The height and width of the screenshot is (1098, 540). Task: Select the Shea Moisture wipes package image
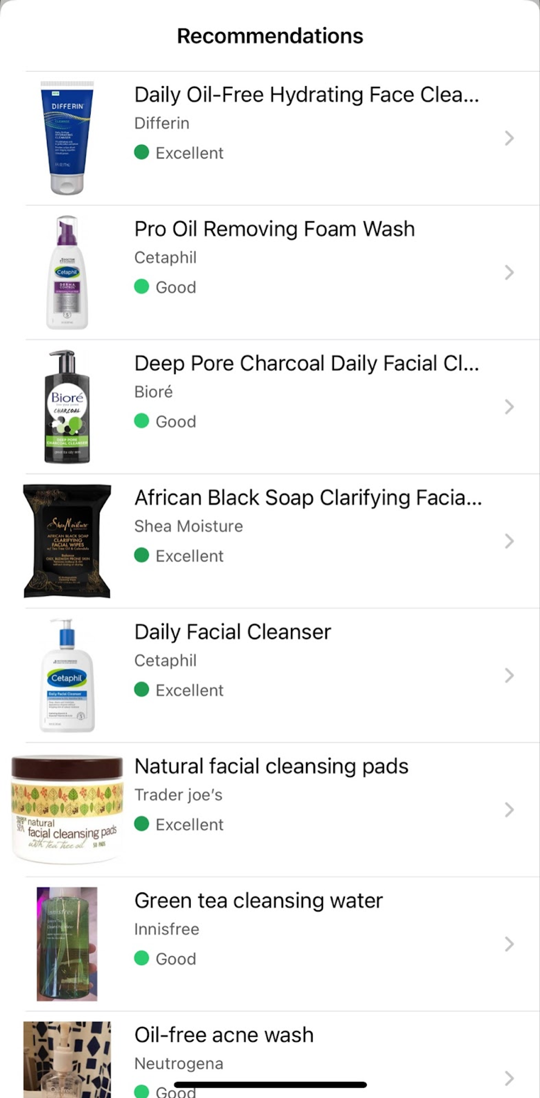67,541
